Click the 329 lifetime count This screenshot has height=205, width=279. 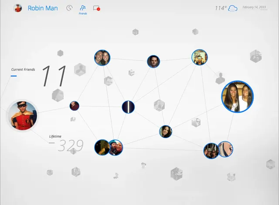point(71,145)
